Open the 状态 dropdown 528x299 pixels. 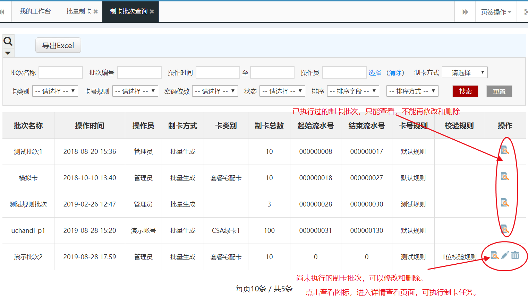(282, 91)
